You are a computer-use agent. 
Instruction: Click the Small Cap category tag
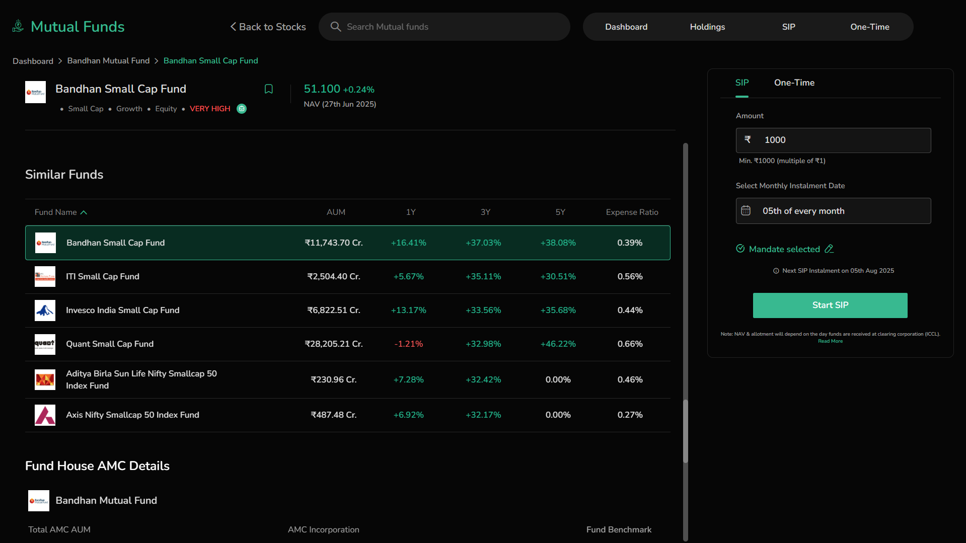pos(86,109)
